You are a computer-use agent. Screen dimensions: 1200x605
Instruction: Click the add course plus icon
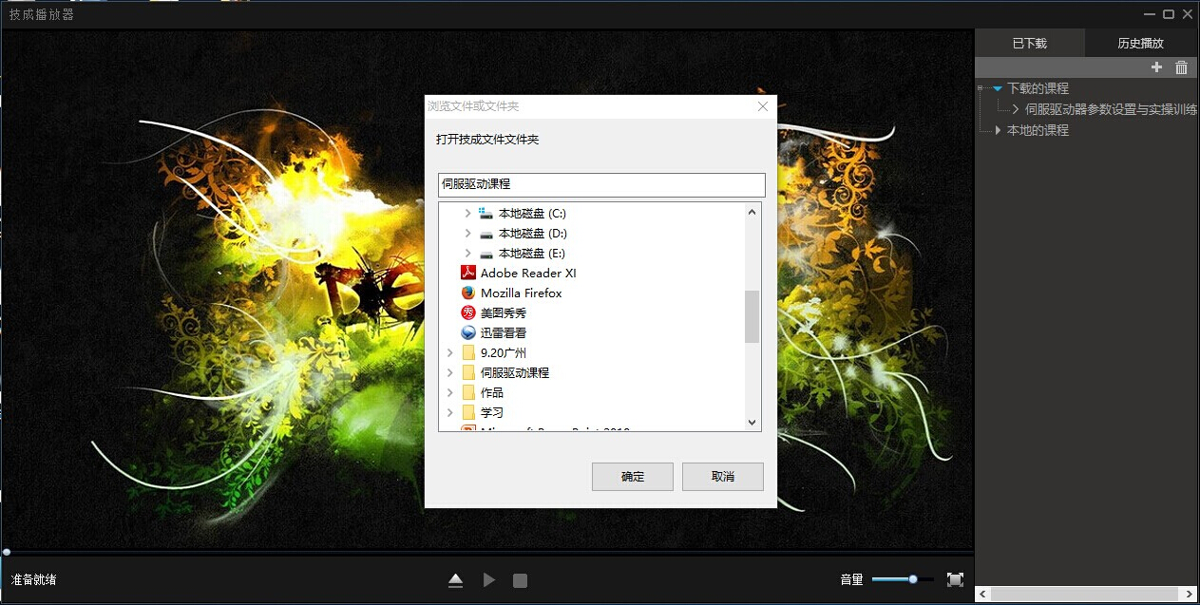[1156, 67]
